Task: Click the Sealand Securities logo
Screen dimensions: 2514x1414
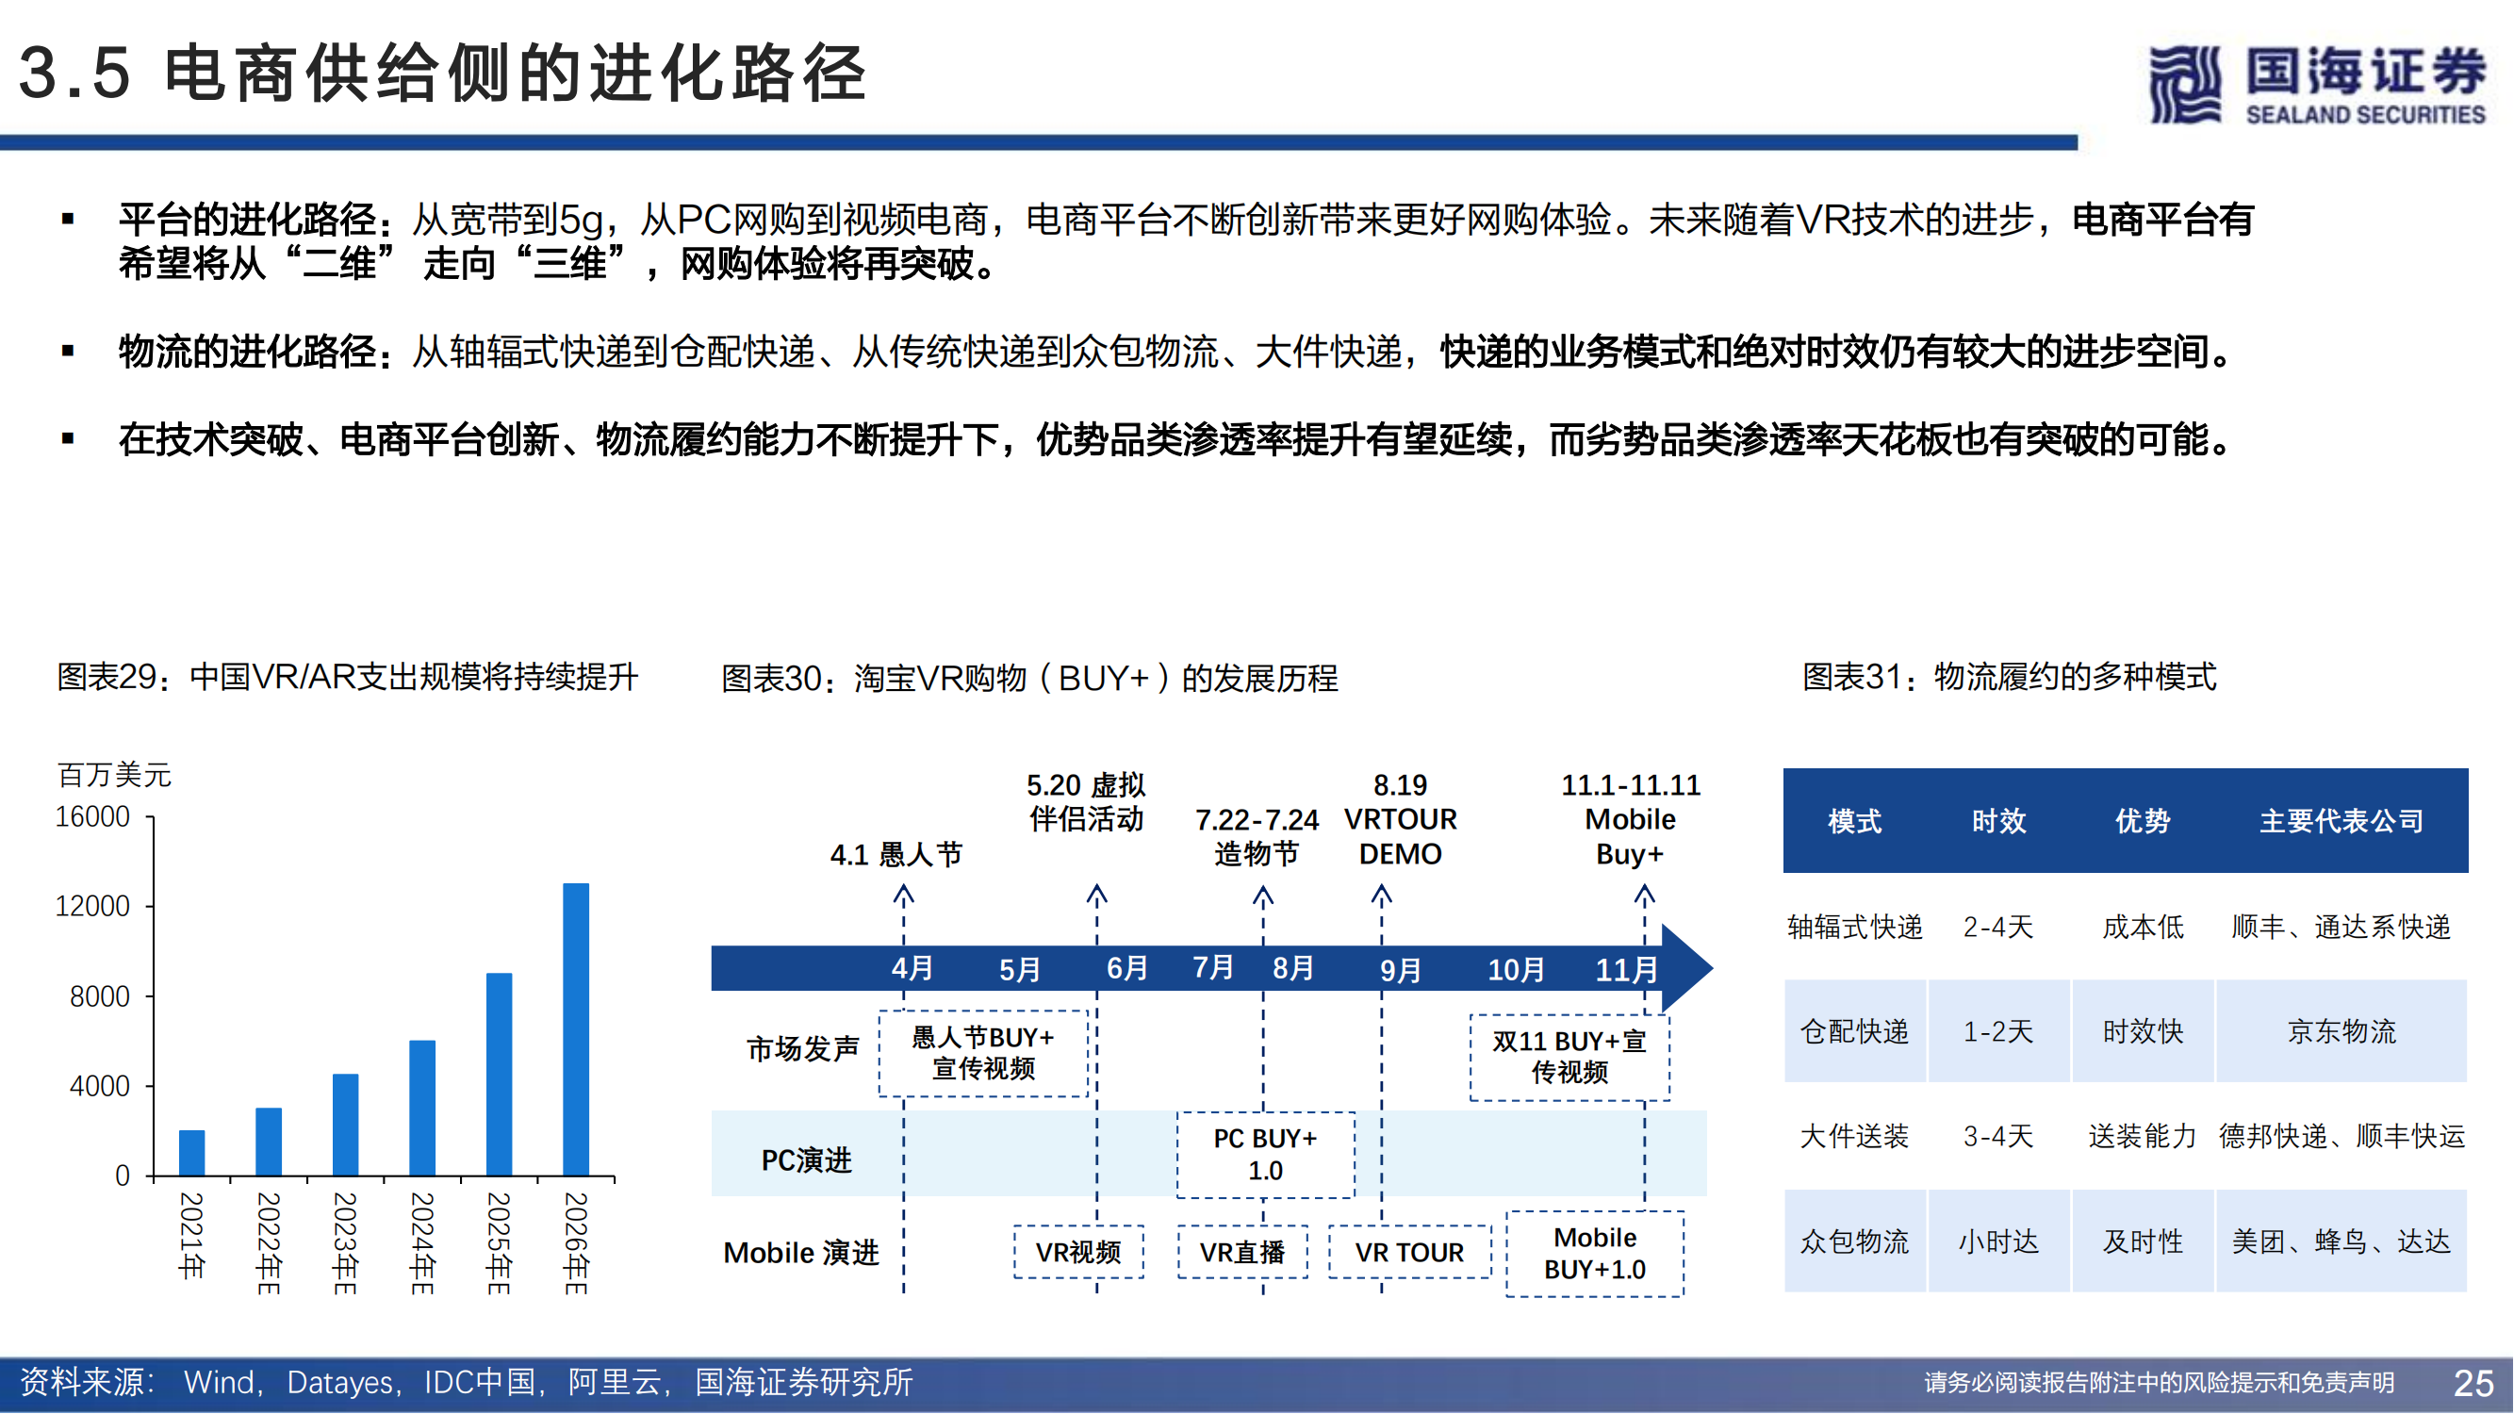Action: click(x=2317, y=86)
